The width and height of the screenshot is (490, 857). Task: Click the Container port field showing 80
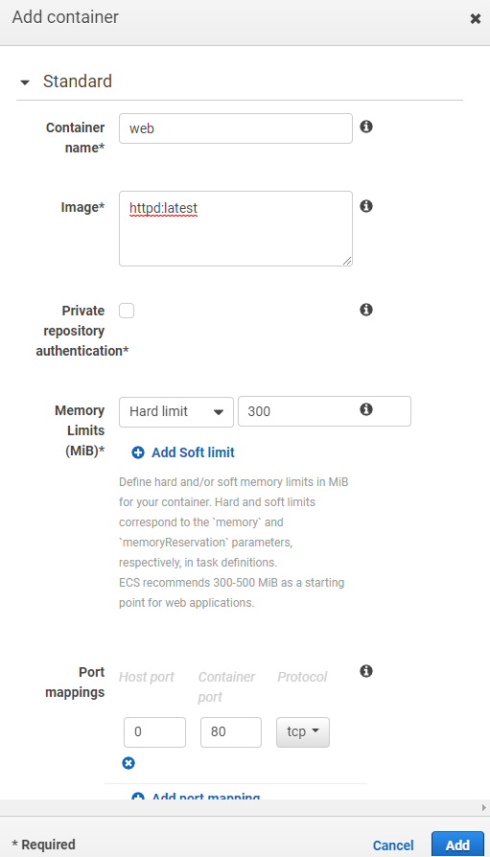(231, 732)
